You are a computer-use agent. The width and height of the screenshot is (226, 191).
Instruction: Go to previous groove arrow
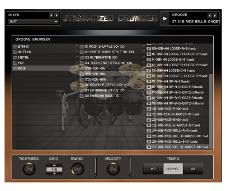[210, 15]
